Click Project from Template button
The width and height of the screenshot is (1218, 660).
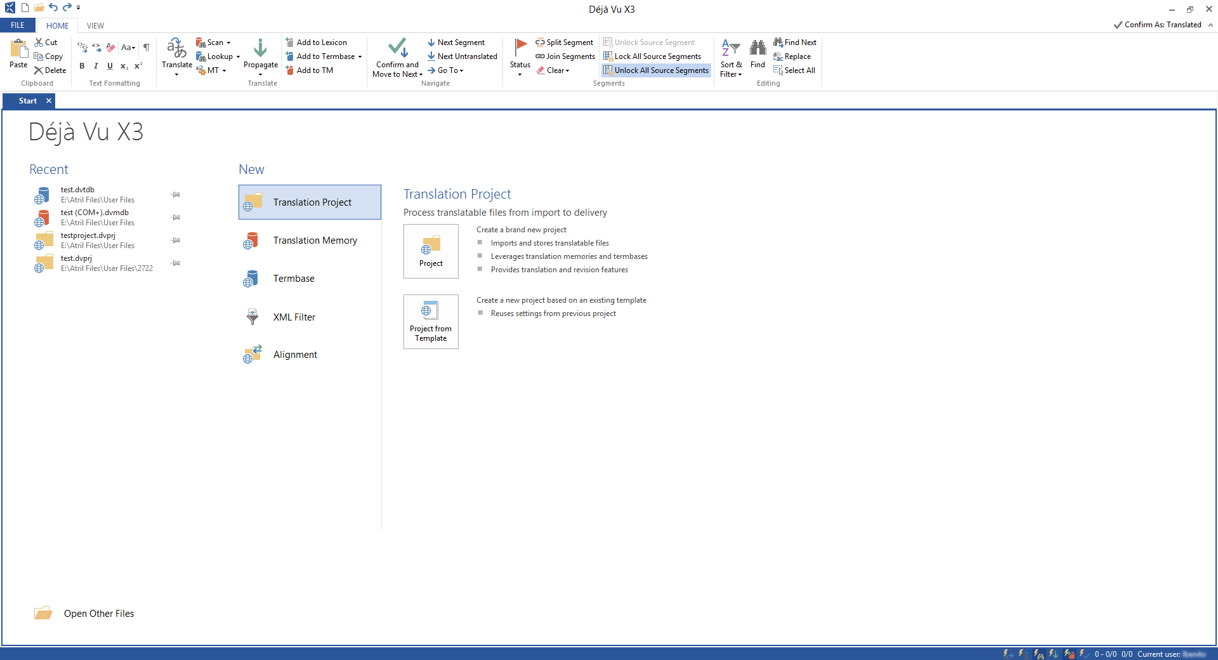click(x=431, y=322)
